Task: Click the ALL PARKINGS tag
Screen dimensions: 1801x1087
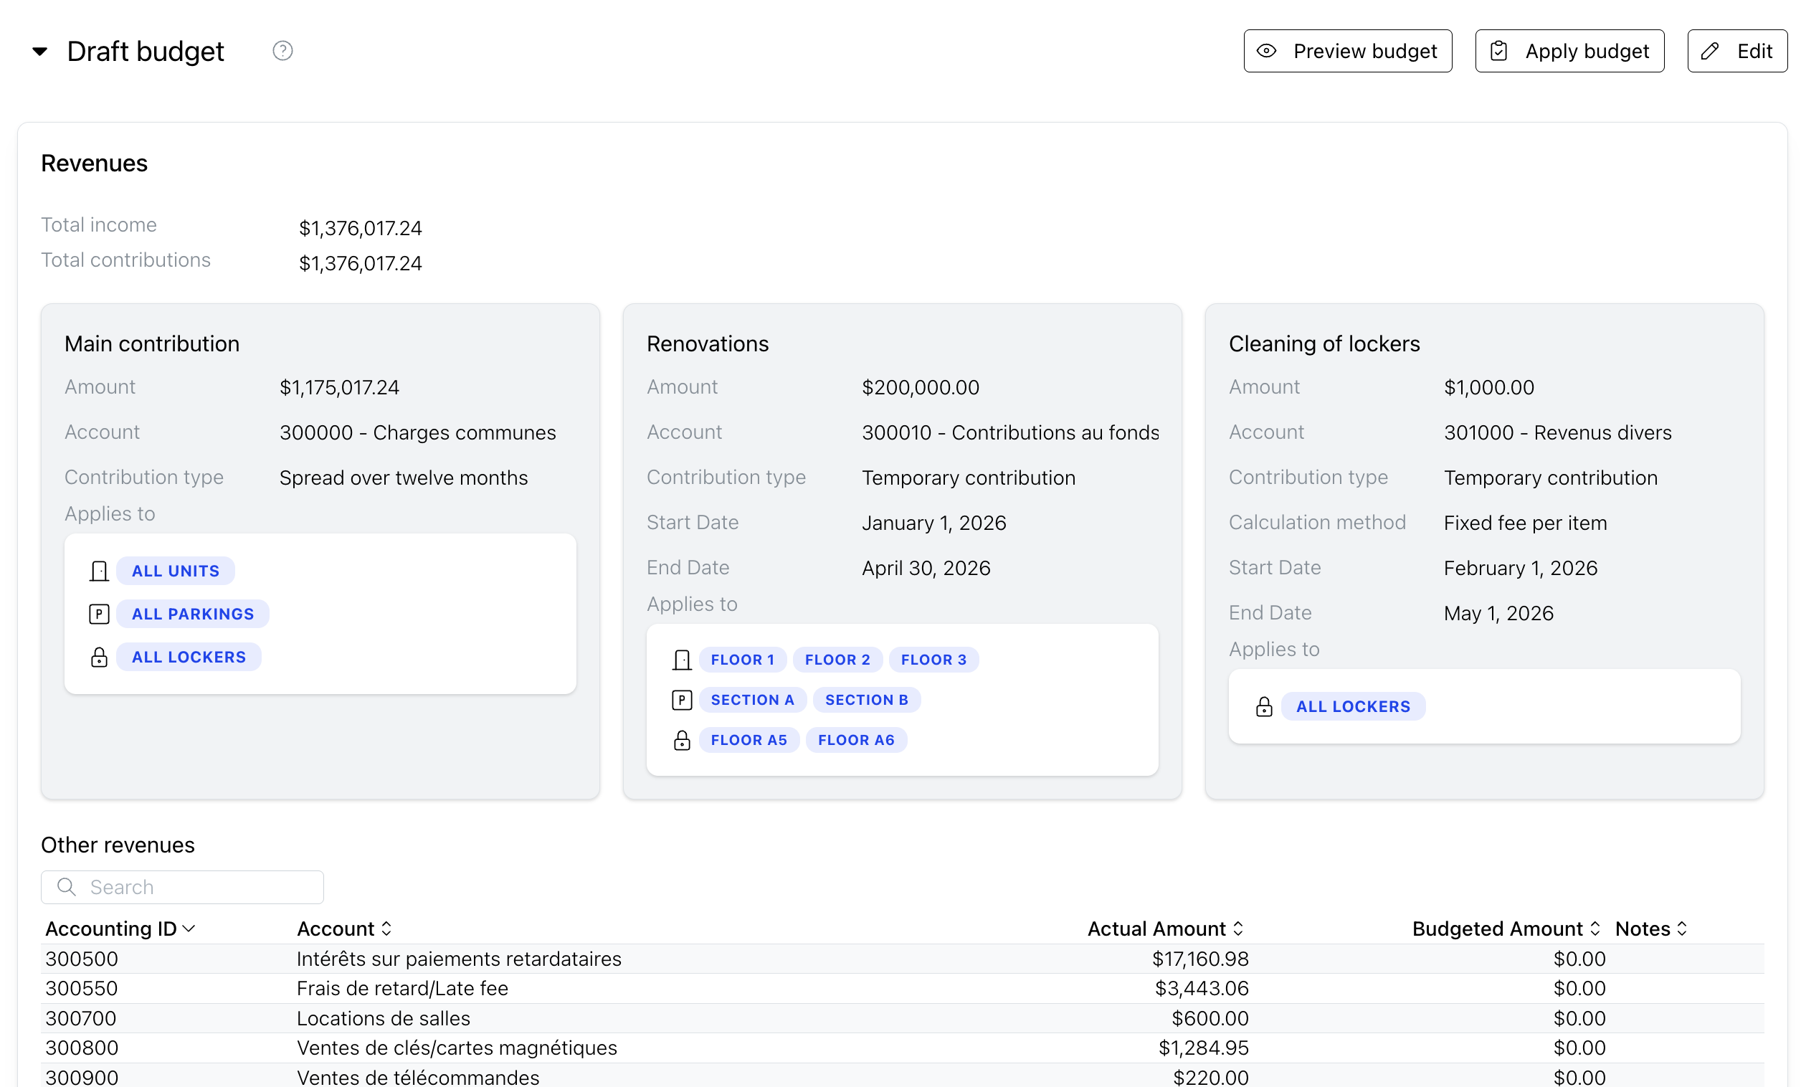Action: tap(192, 614)
